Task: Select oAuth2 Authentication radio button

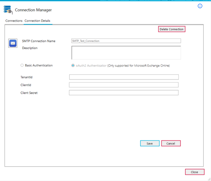Action: click(73, 65)
